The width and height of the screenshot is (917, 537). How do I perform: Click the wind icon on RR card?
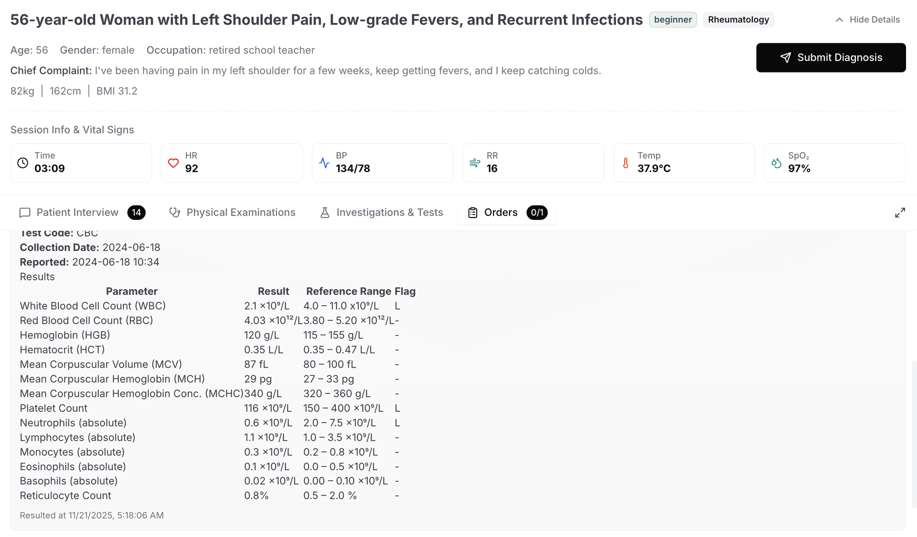coord(475,163)
